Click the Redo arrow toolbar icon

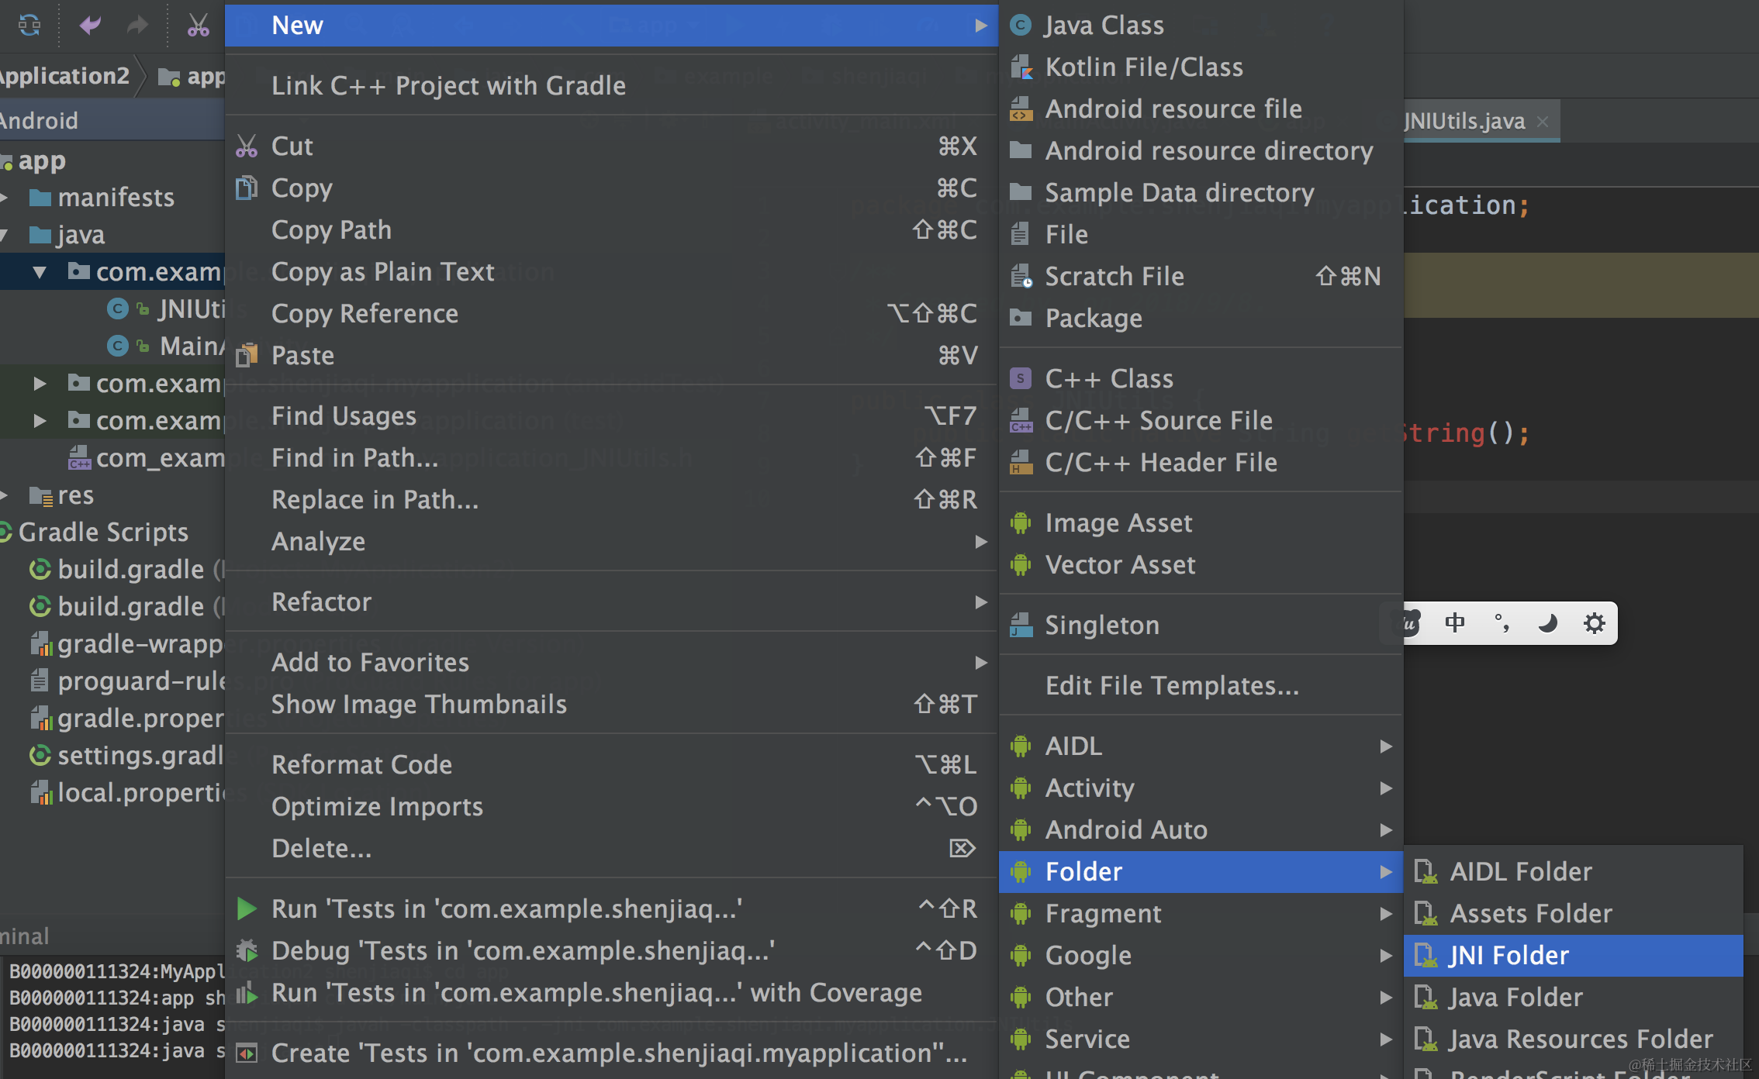[137, 26]
